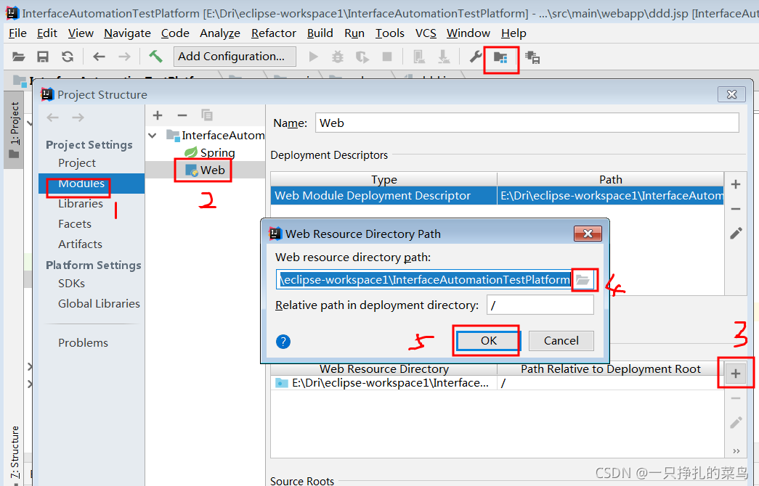Image resolution: width=759 pixels, height=486 pixels.
Task: Select Artifacts in Project Settings
Action: point(81,244)
